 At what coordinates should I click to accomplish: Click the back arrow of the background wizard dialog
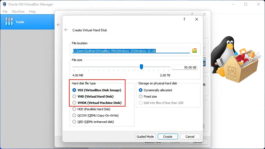point(58,25)
